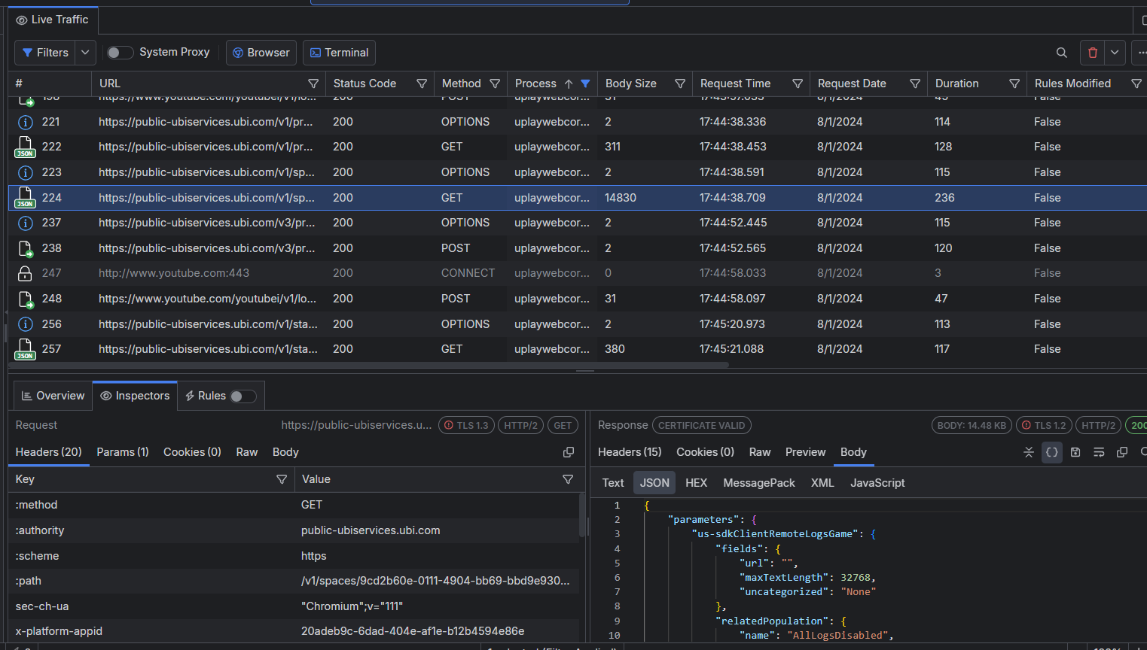Copy request headers using the copy icon

click(569, 452)
